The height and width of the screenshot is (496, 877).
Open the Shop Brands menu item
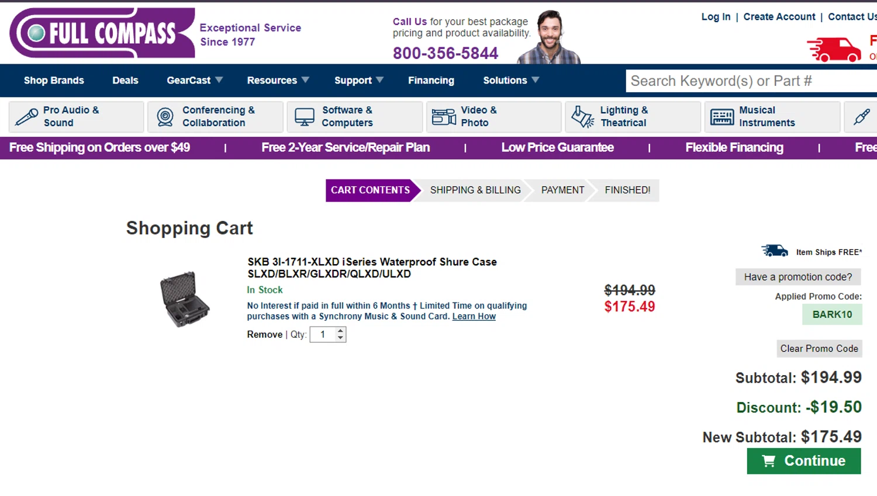(54, 81)
